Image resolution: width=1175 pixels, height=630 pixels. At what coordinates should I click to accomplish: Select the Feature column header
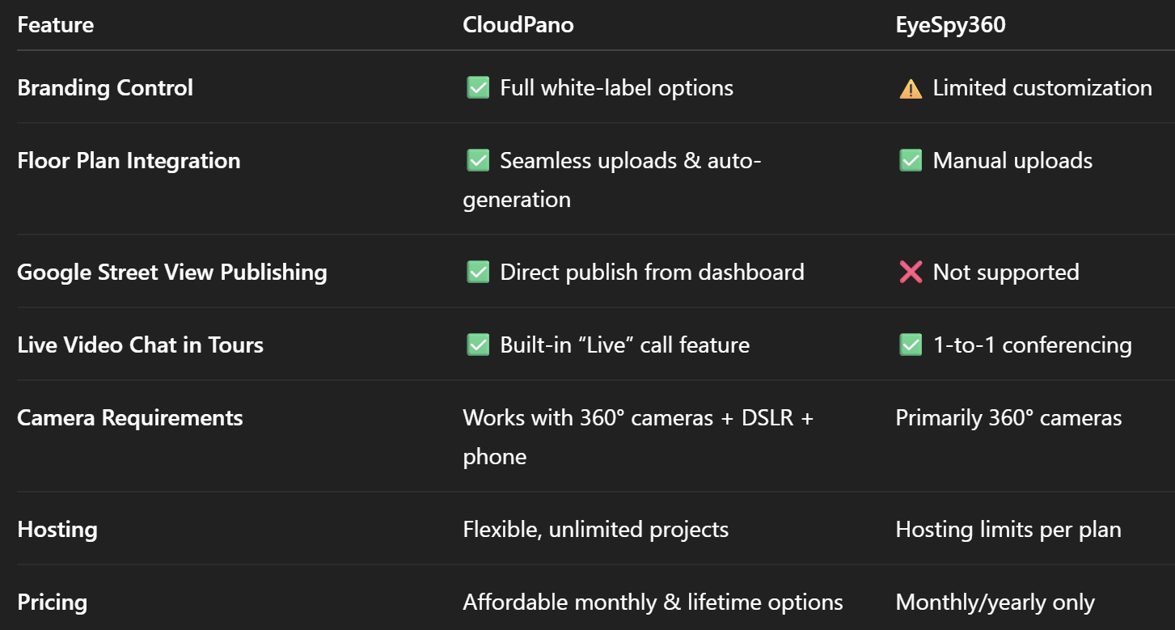[x=56, y=25]
